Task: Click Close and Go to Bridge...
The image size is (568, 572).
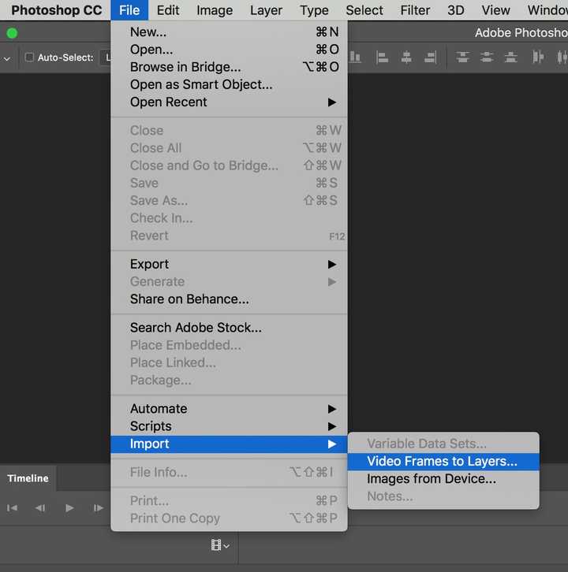Action: tap(229, 165)
